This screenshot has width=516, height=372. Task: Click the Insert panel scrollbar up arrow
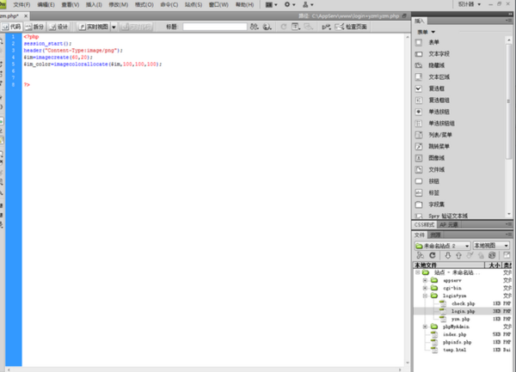(509, 40)
